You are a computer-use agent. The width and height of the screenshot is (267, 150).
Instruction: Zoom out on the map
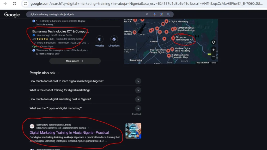tap(213, 57)
